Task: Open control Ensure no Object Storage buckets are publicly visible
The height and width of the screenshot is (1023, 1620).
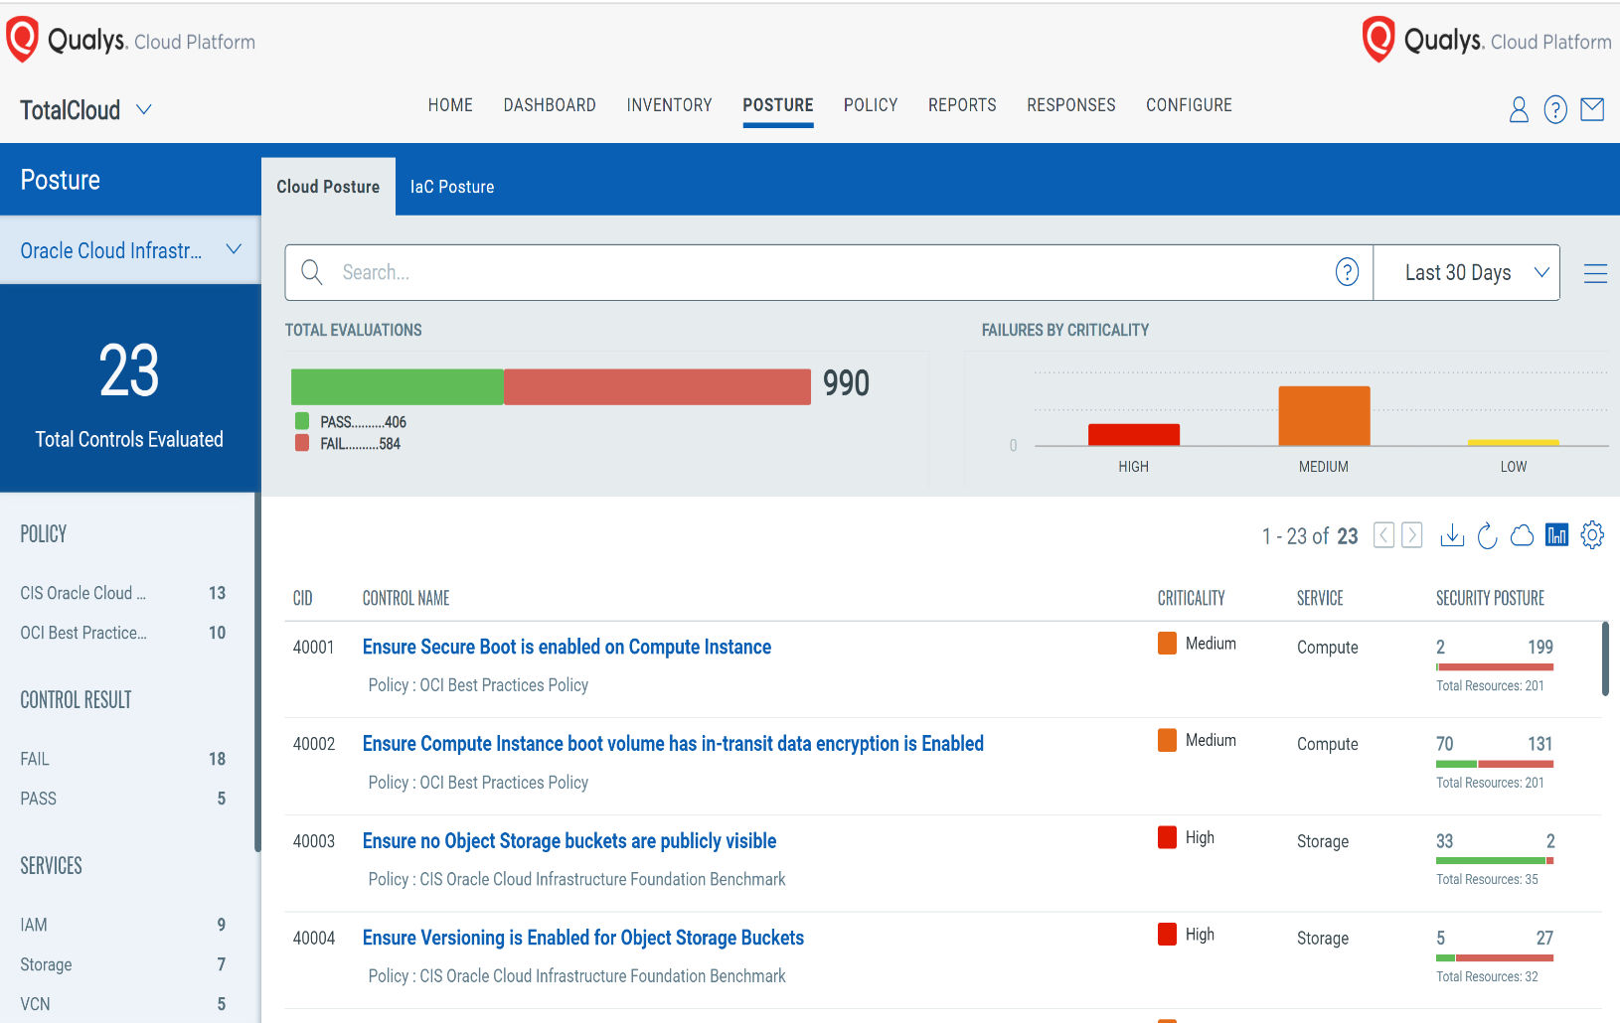Action: point(569,840)
